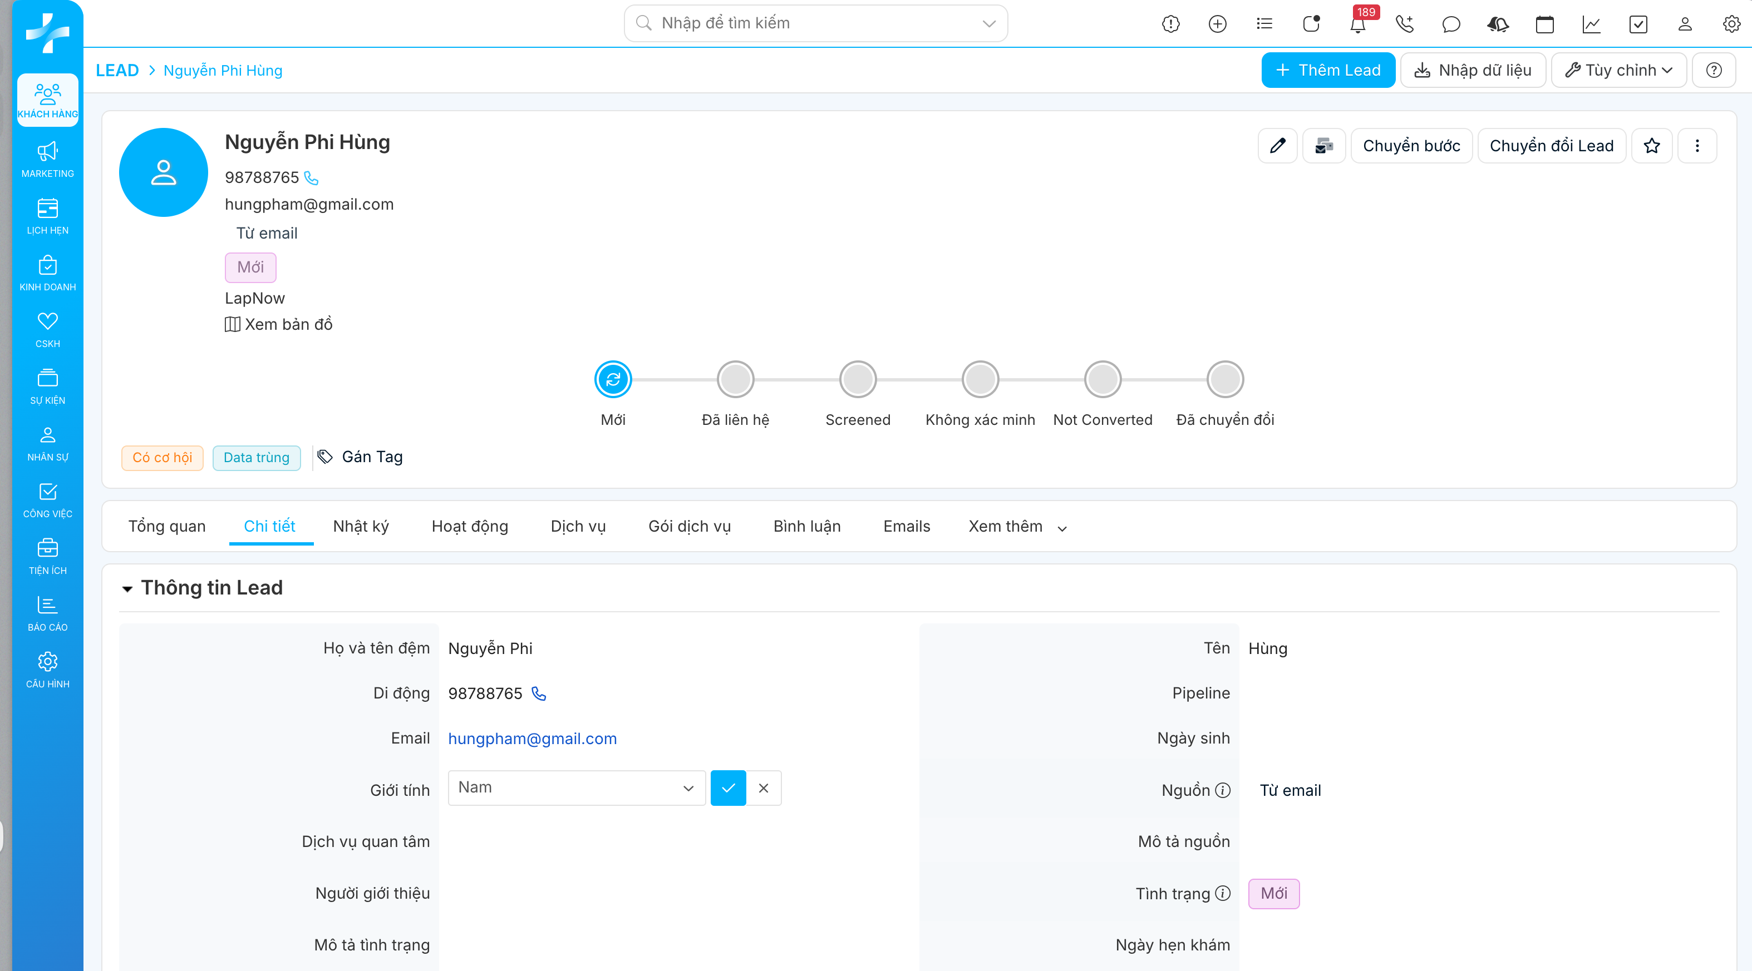Open the Giới tính Nam dropdown
The image size is (1752, 971).
576,788
